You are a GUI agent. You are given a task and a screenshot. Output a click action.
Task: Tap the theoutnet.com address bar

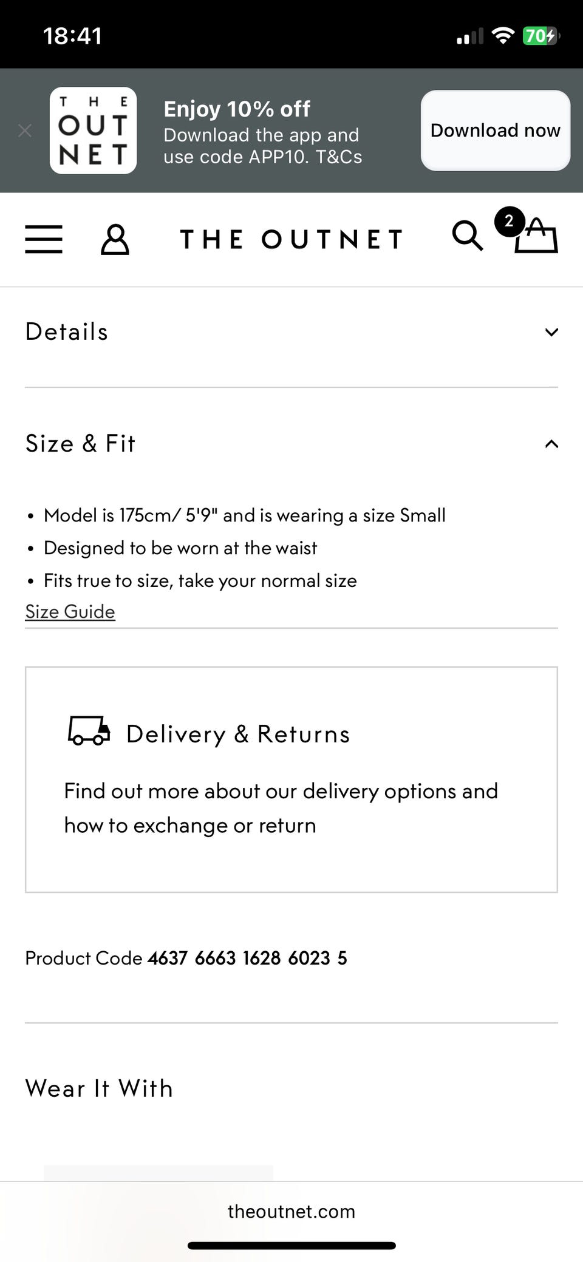point(291,1211)
